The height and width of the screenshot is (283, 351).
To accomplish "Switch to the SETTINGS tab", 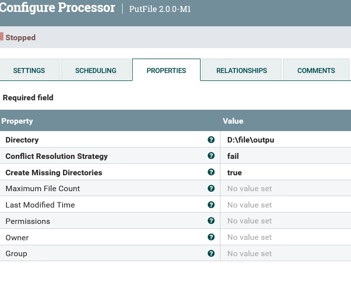I will click(29, 71).
